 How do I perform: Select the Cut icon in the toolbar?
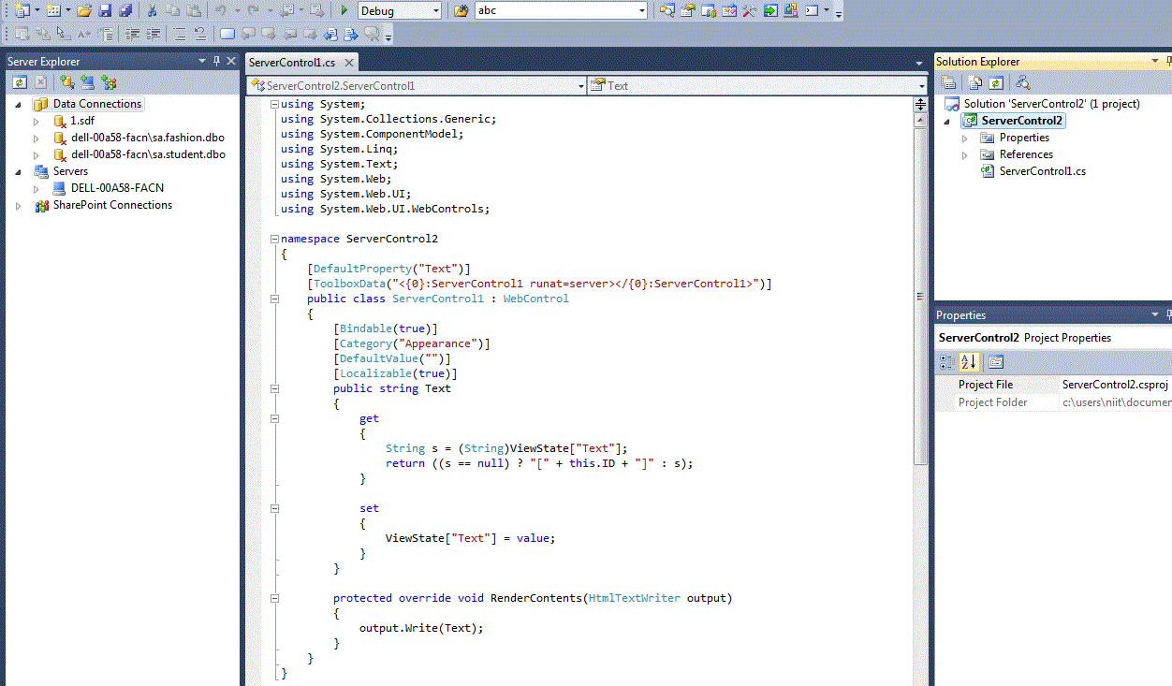(154, 10)
